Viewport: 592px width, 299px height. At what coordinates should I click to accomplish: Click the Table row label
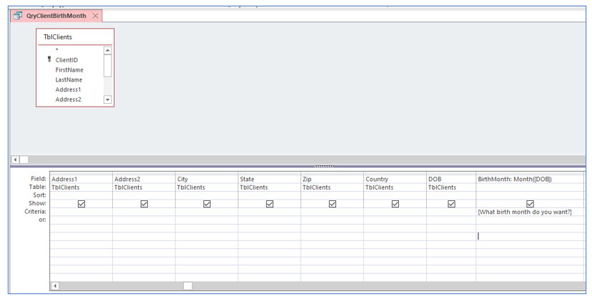click(38, 187)
